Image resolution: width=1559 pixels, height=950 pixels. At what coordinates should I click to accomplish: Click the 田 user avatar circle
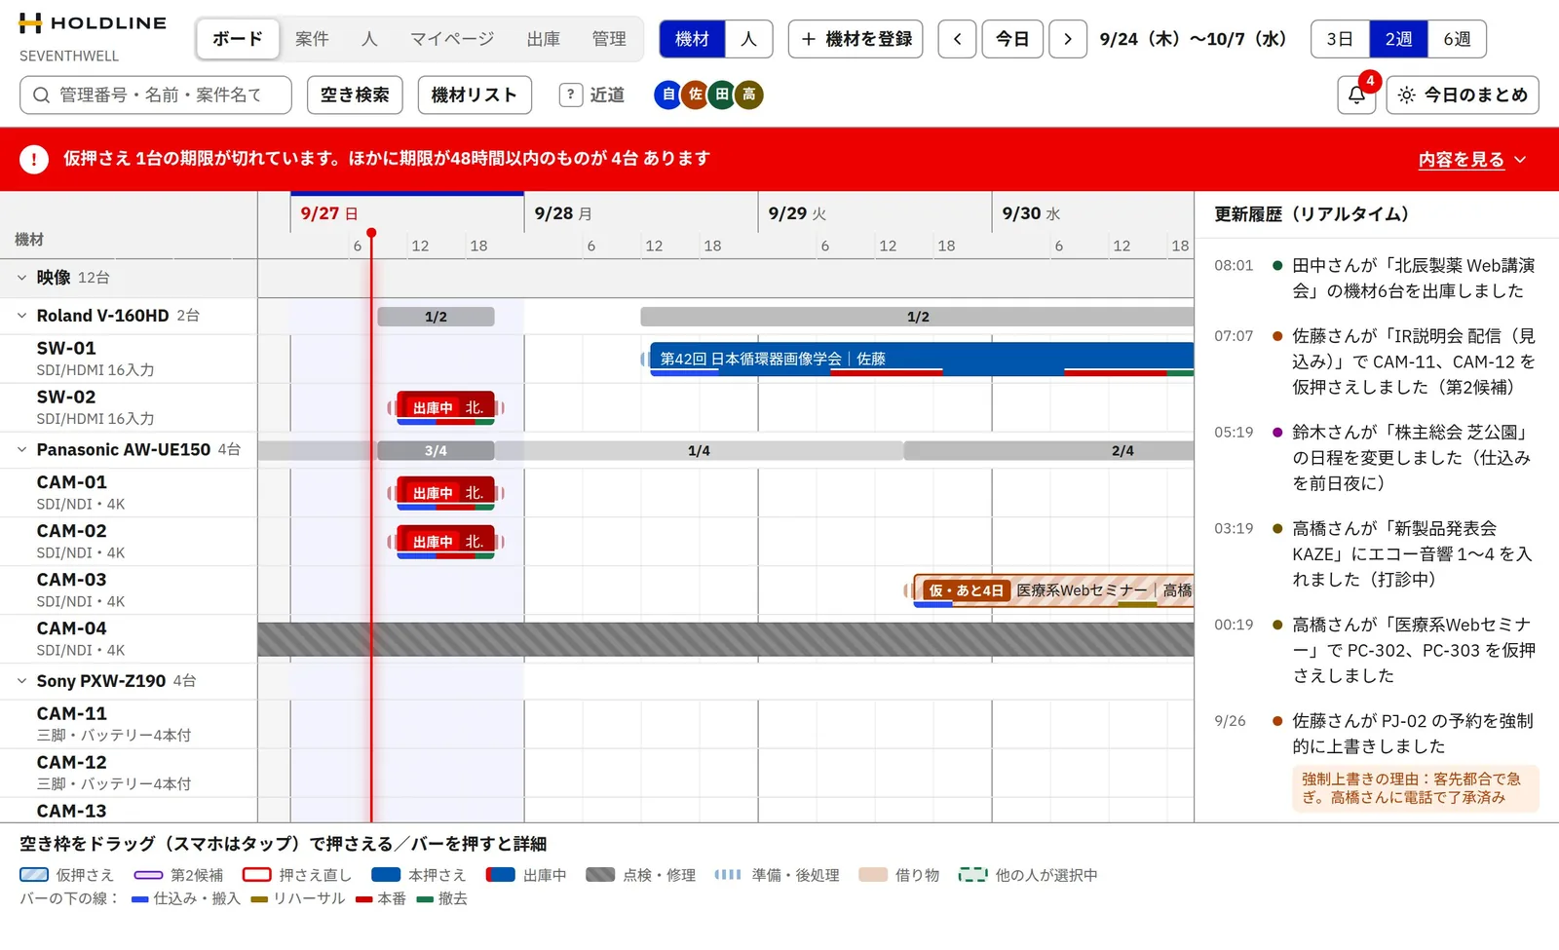point(722,95)
